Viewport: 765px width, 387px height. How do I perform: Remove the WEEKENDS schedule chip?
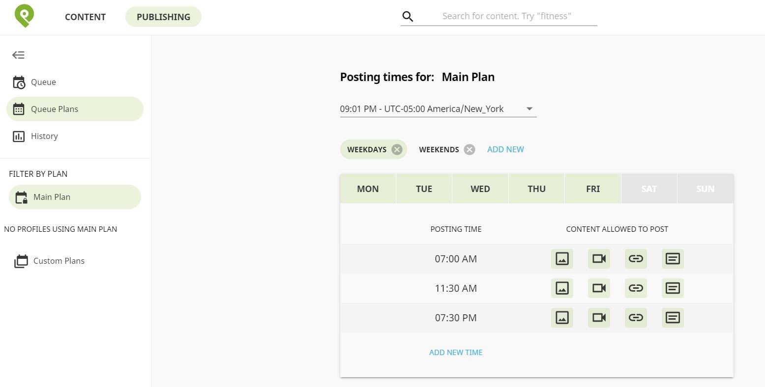[470, 150]
